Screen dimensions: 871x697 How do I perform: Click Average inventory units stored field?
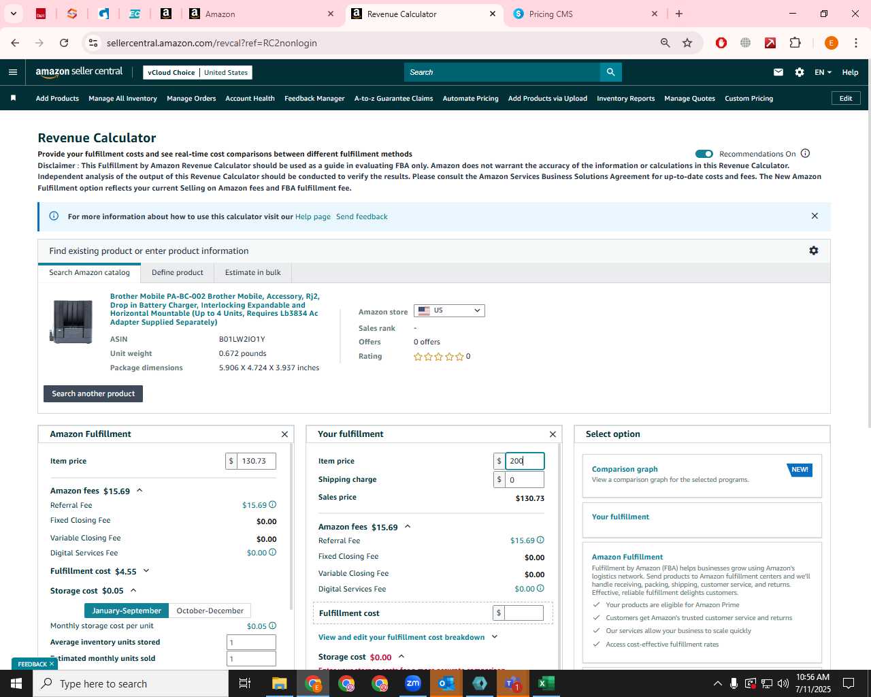coord(251,642)
